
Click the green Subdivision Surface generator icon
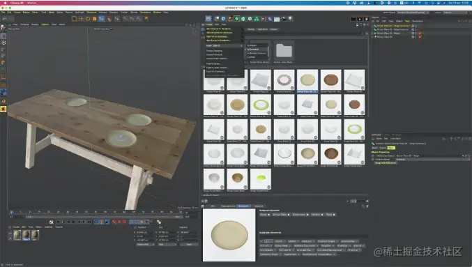coord(237,19)
